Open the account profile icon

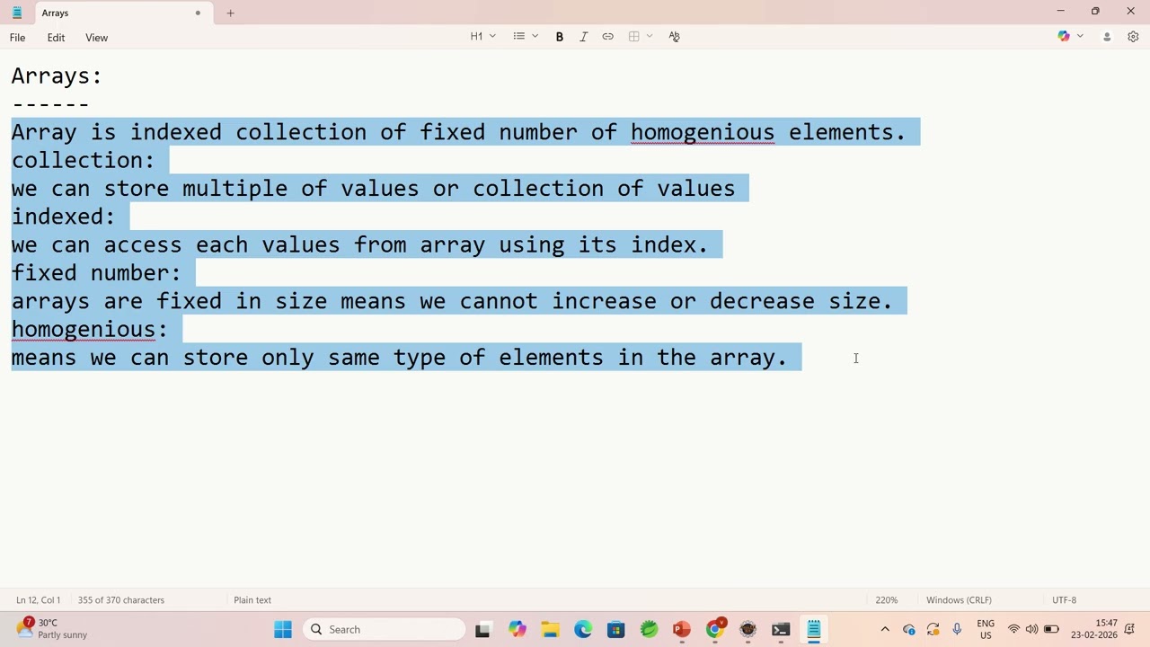point(1107,37)
